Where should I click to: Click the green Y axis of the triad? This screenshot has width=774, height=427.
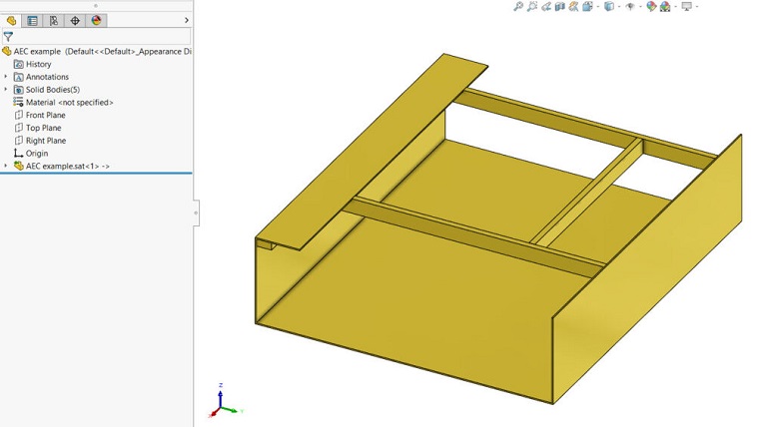[x=232, y=409]
